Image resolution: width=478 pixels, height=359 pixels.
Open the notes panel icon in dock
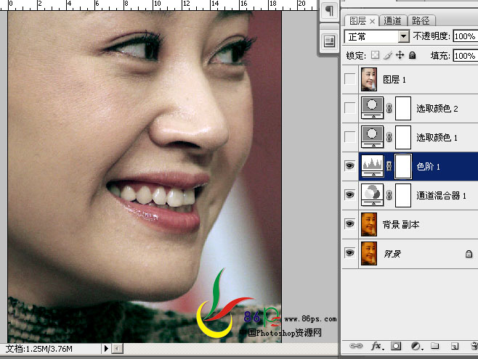329,41
